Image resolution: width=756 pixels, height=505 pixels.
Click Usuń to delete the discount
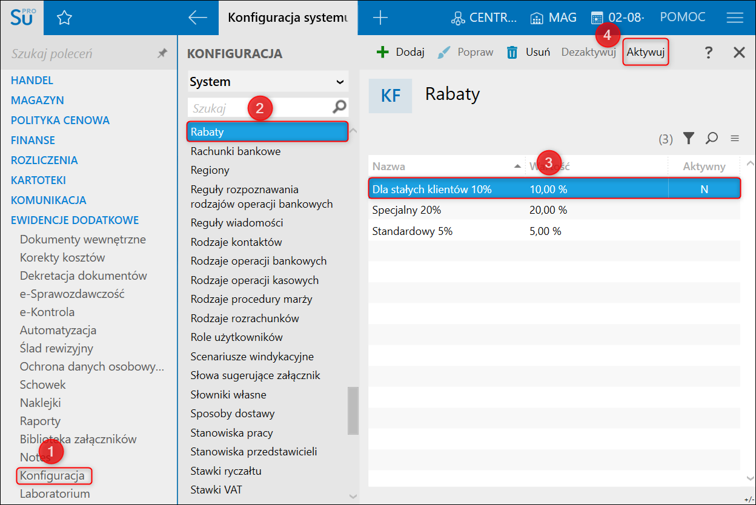click(528, 52)
